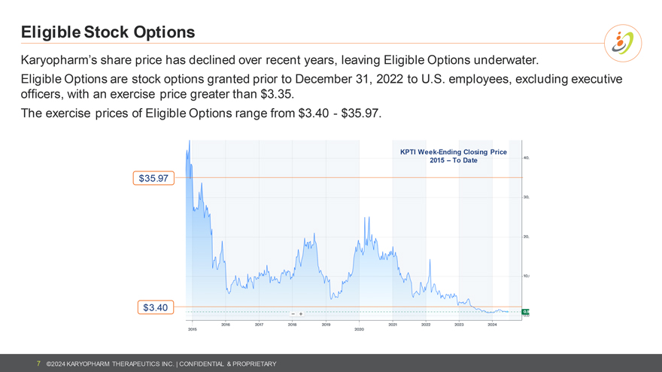
Task: Click the Karyopharm logo icon
Action: pyautogui.click(x=623, y=43)
